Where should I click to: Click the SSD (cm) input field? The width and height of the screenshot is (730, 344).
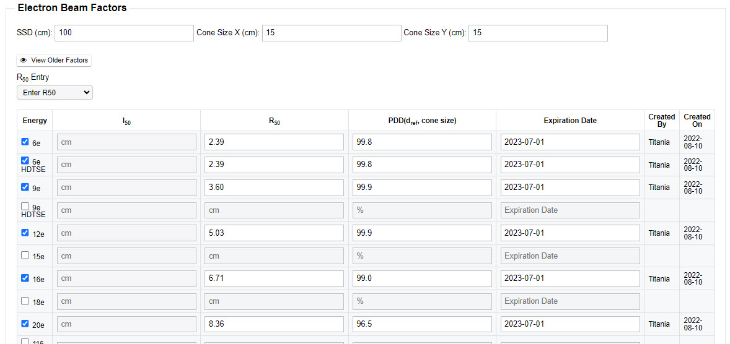pyautogui.click(x=124, y=33)
